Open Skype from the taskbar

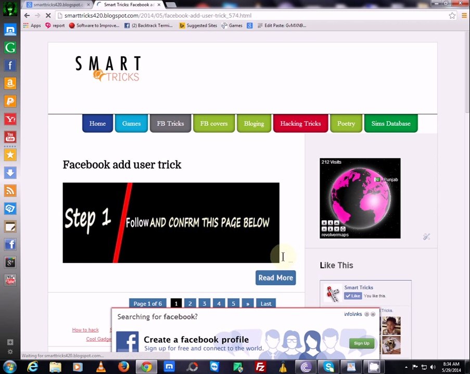coord(328,367)
